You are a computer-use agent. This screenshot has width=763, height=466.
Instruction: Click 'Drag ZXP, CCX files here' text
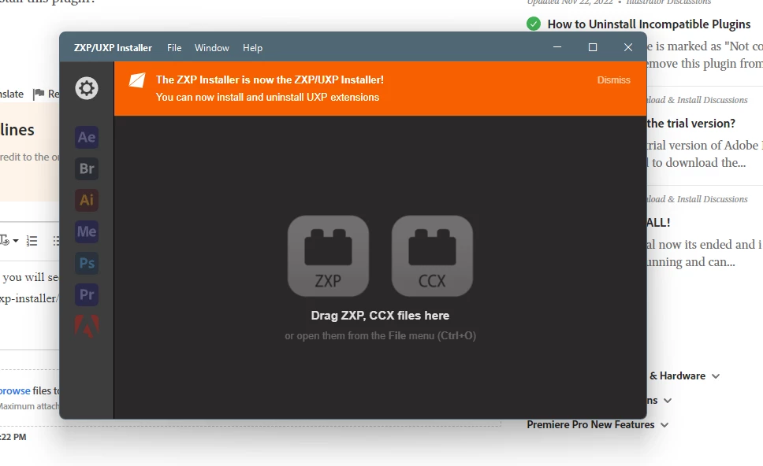click(x=380, y=316)
